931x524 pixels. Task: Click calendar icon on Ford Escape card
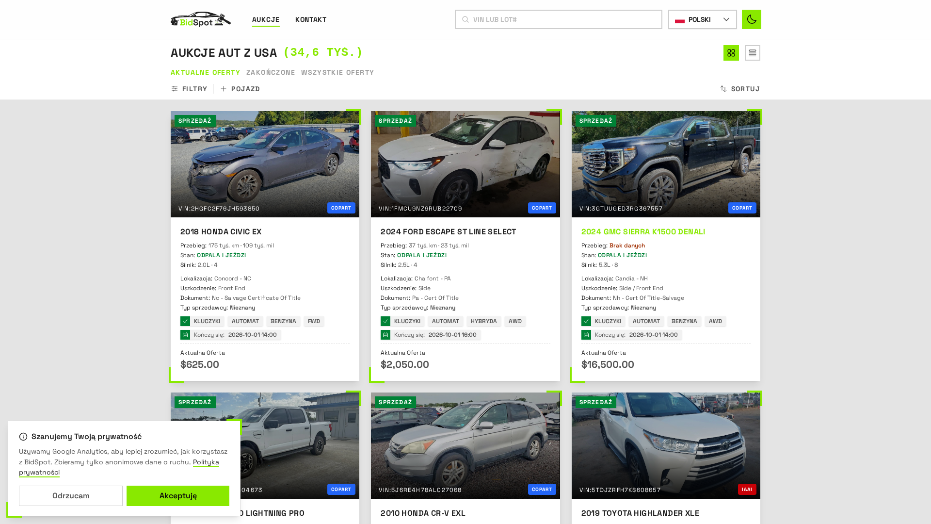tap(385, 335)
